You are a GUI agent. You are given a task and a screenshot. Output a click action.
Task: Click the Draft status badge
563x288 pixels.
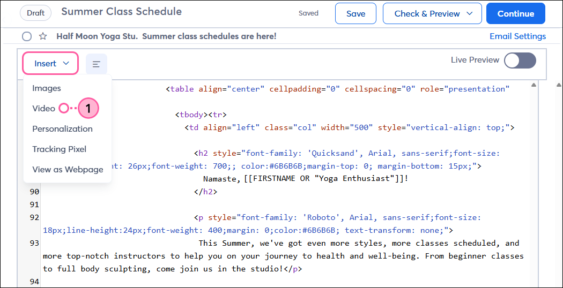click(x=36, y=13)
